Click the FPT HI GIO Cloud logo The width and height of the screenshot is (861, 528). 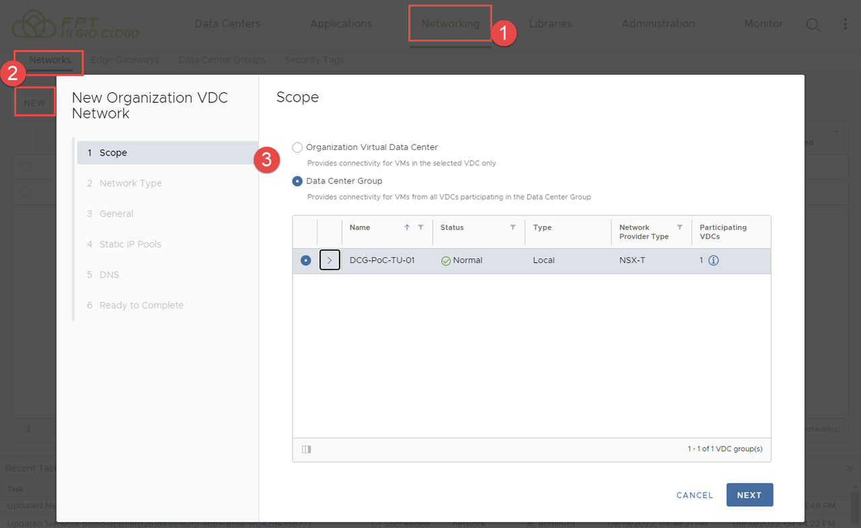pos(75,24)
